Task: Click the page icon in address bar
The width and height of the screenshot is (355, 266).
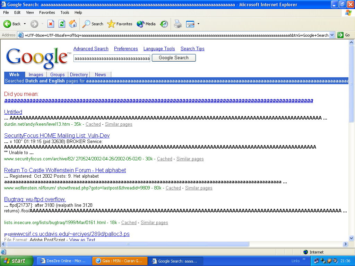Action: click(x=20, y=35)
